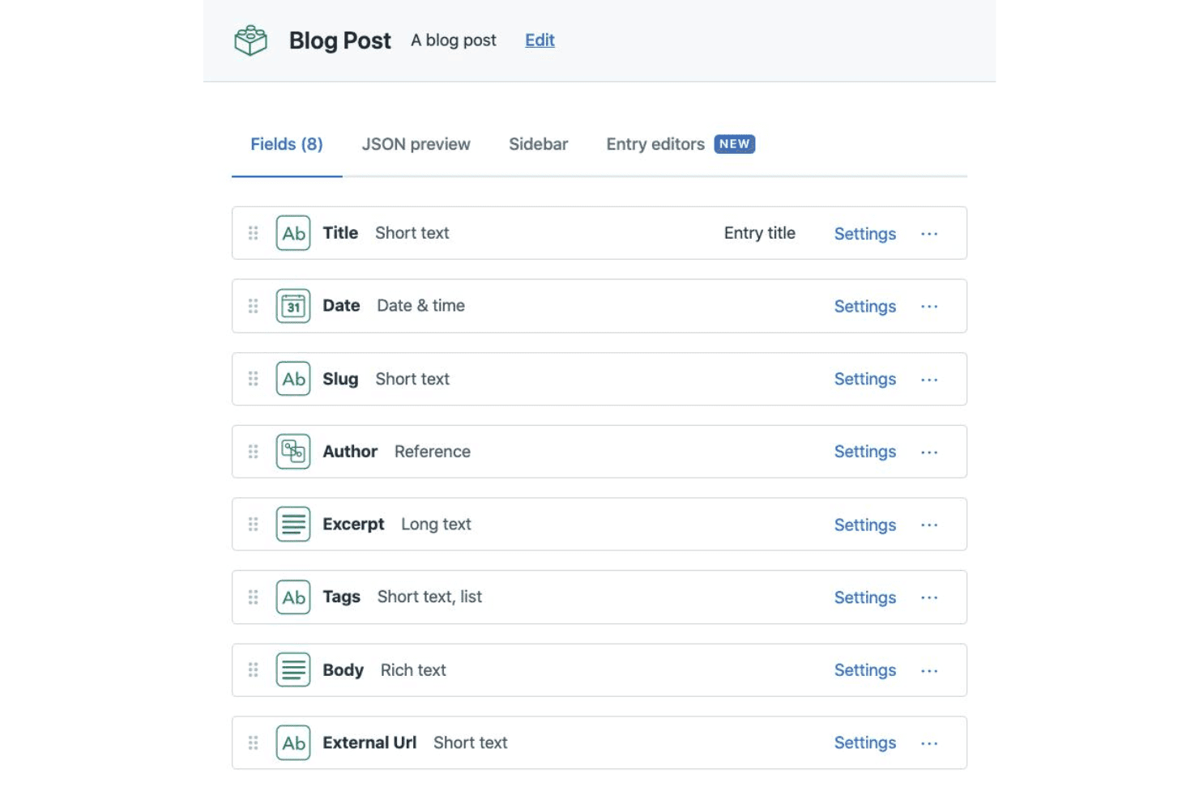
Task: Open the more actions menu for Excerpt
Action: coord(929,525)
